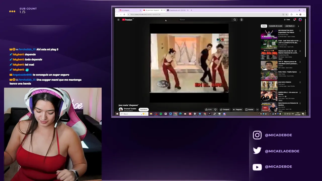Open options menu for MARIXA BALLI video
Viewport: 322px width, 181px height.
300,93
